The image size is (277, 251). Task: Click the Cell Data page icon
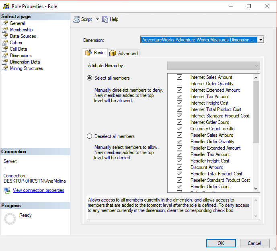[5, 49]
